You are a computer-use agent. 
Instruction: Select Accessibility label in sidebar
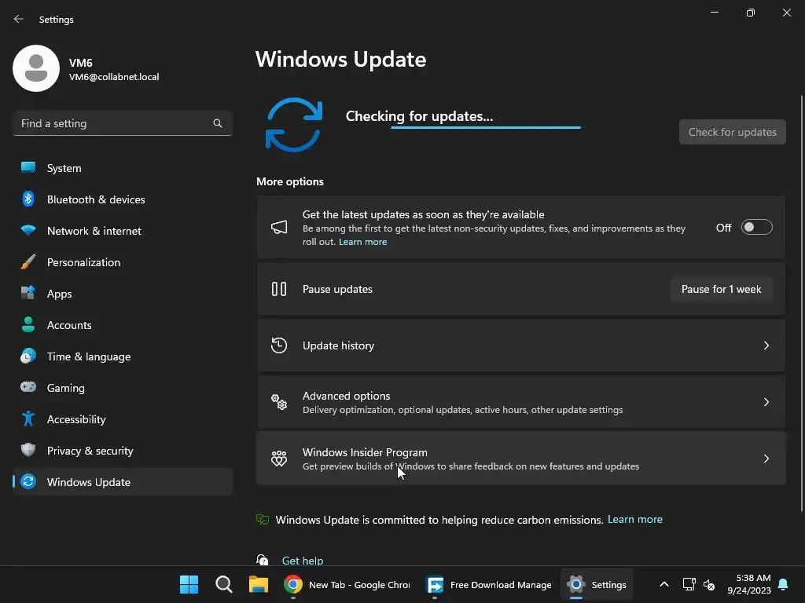click(x=76, y=419)
